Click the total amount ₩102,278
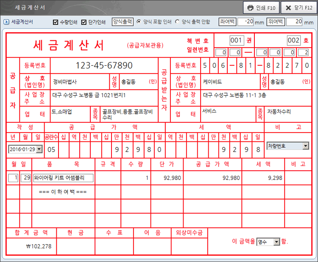Viewport: 318px width, 262px height. pos(39,246)
